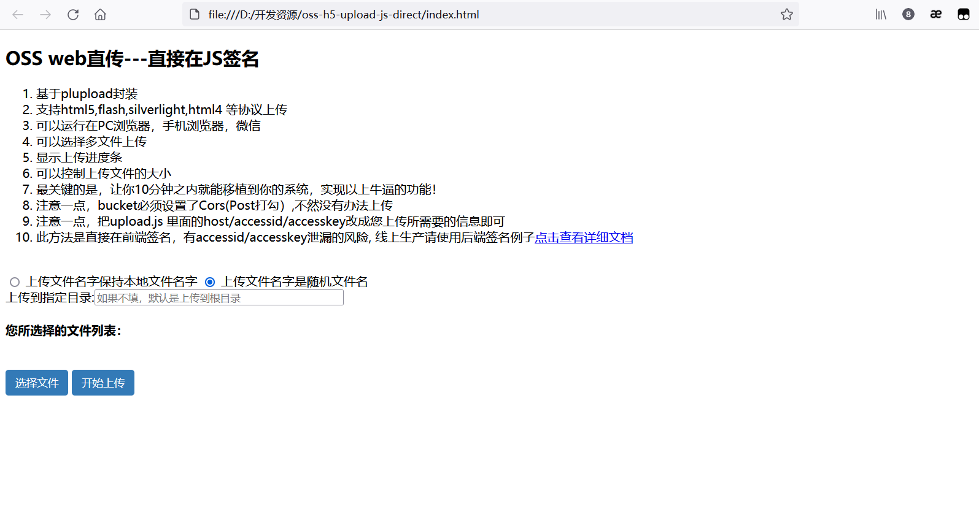Image resolution: width=979 pixels, height=528 pixels.
Task: Click the page document icon in address bar
Action: pos(195,15)
